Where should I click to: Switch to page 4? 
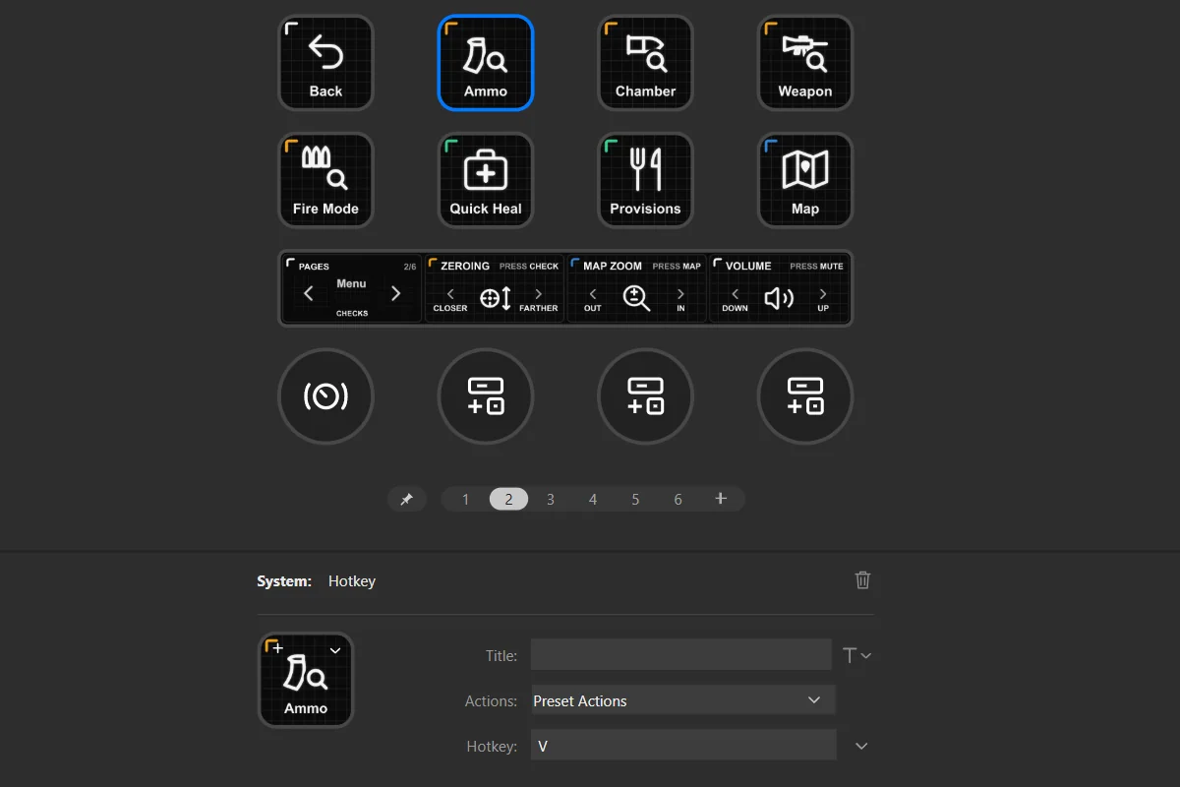593,499
